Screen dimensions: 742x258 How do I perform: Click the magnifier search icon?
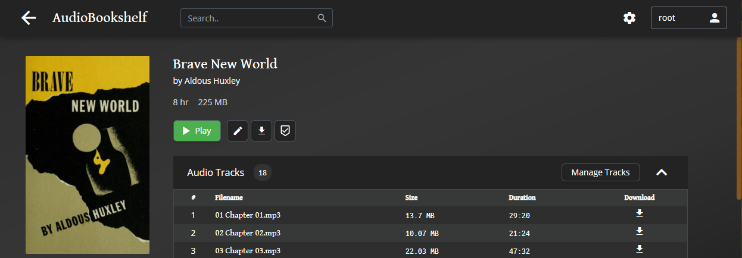(322, 18)
